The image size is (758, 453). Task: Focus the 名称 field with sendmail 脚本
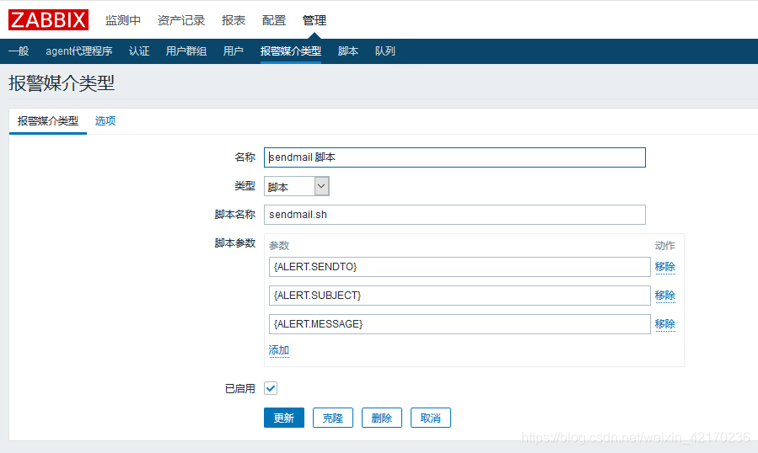tap(454, 157)
